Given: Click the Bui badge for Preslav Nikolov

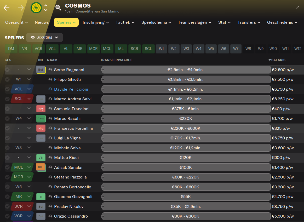Looking at the screenshot, I should [41, 206].
